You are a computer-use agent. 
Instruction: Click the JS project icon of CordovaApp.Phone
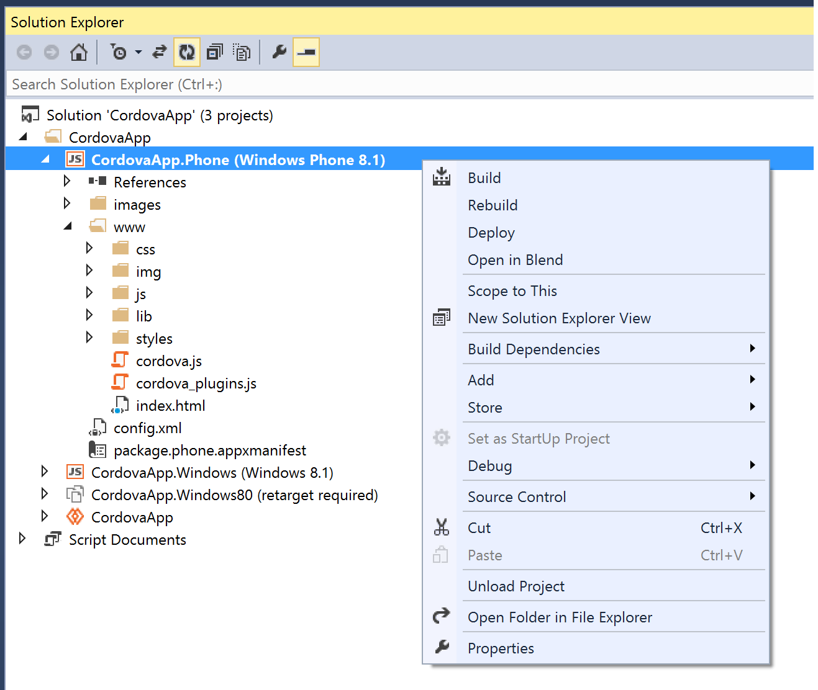[x=75, y=159]
